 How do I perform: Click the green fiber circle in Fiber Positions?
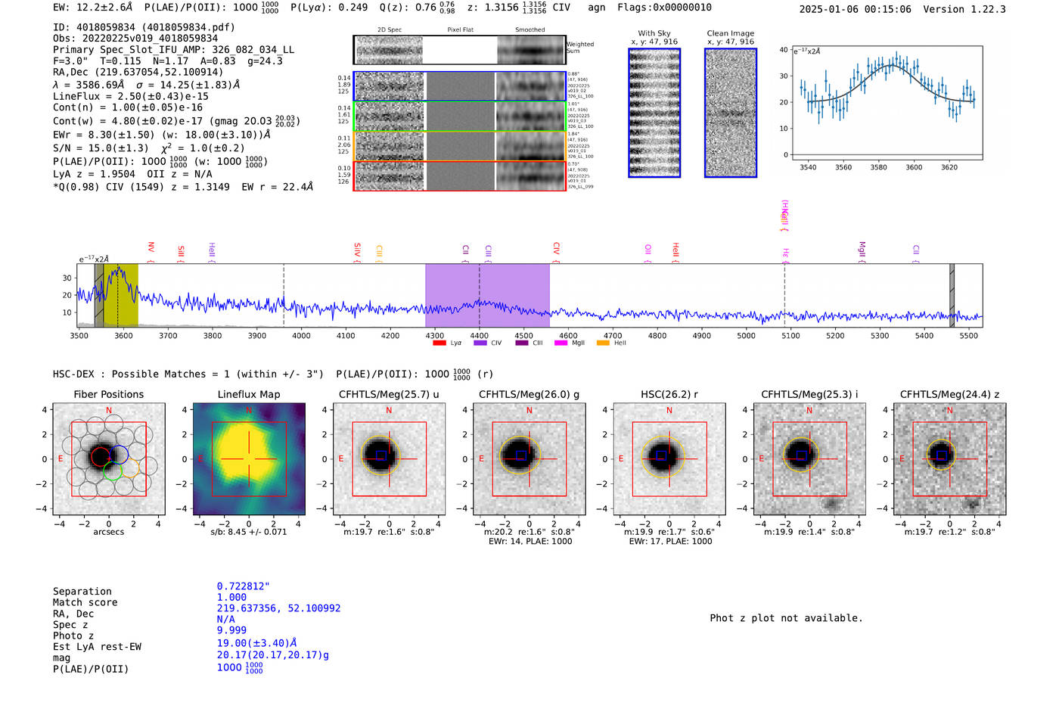[x=112, y=471]
